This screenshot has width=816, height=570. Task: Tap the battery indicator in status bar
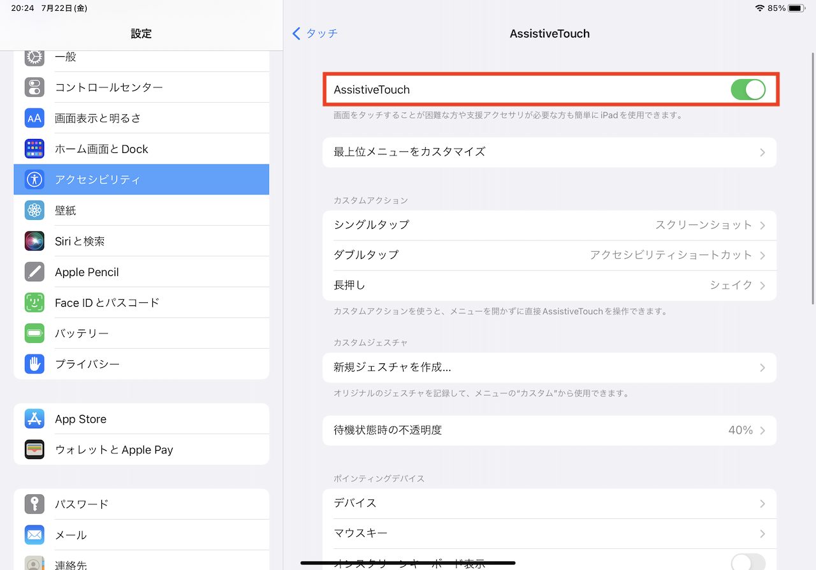click(x=796, y=8)
